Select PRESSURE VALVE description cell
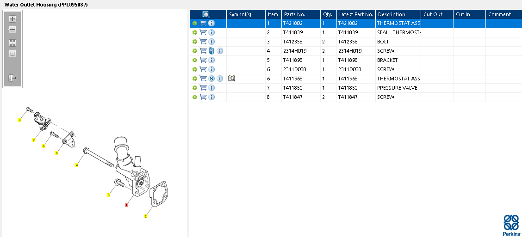Viewport: 522px width, 237px height. click(398, 88)
